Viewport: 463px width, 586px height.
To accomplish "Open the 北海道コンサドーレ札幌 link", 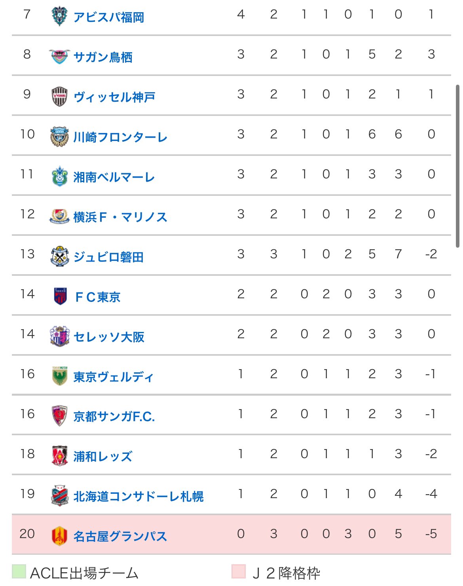I will 139,496.
